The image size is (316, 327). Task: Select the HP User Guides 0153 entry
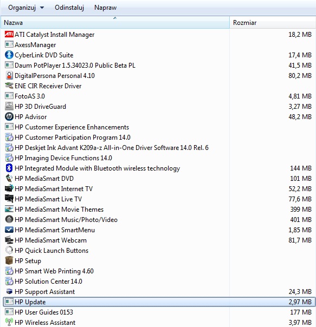(159, 312)
